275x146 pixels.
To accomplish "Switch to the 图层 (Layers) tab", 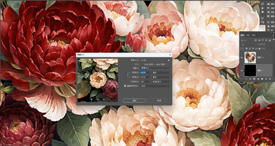I will tap(242, 35).
